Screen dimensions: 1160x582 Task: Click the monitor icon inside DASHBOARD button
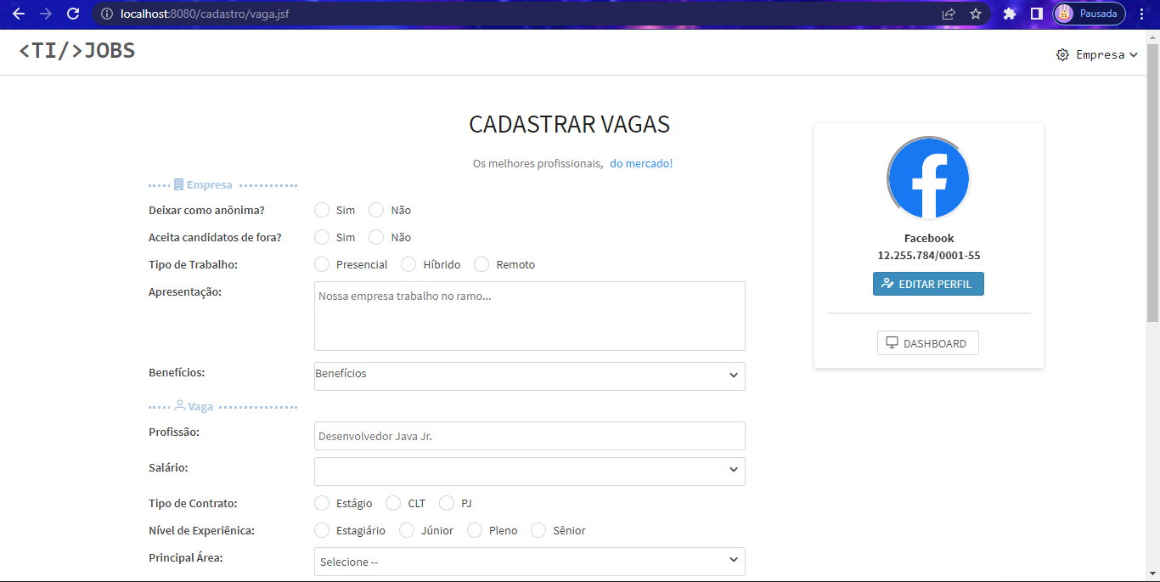click(891, 342)
